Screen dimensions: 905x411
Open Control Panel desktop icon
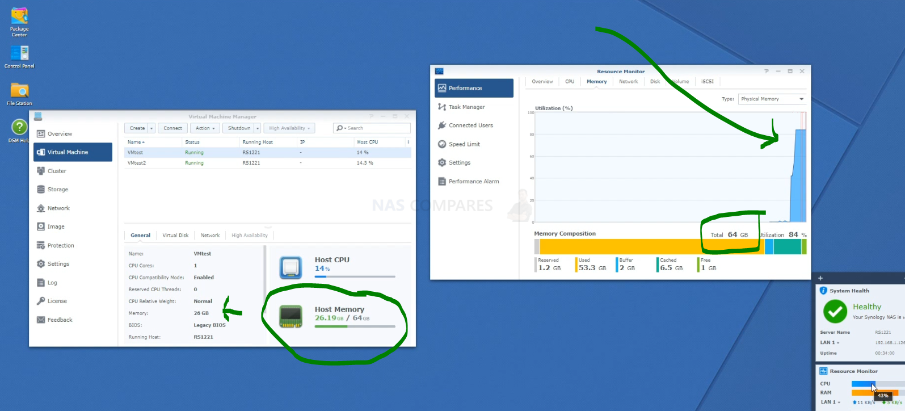coord(19,57)
